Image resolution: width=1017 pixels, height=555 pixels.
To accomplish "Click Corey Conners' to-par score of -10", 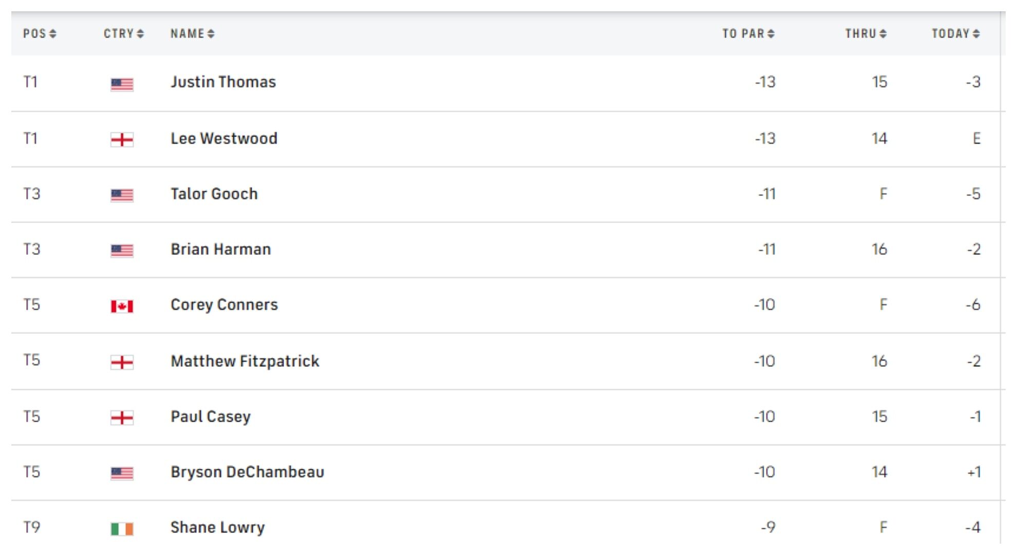I will [764, 305].
